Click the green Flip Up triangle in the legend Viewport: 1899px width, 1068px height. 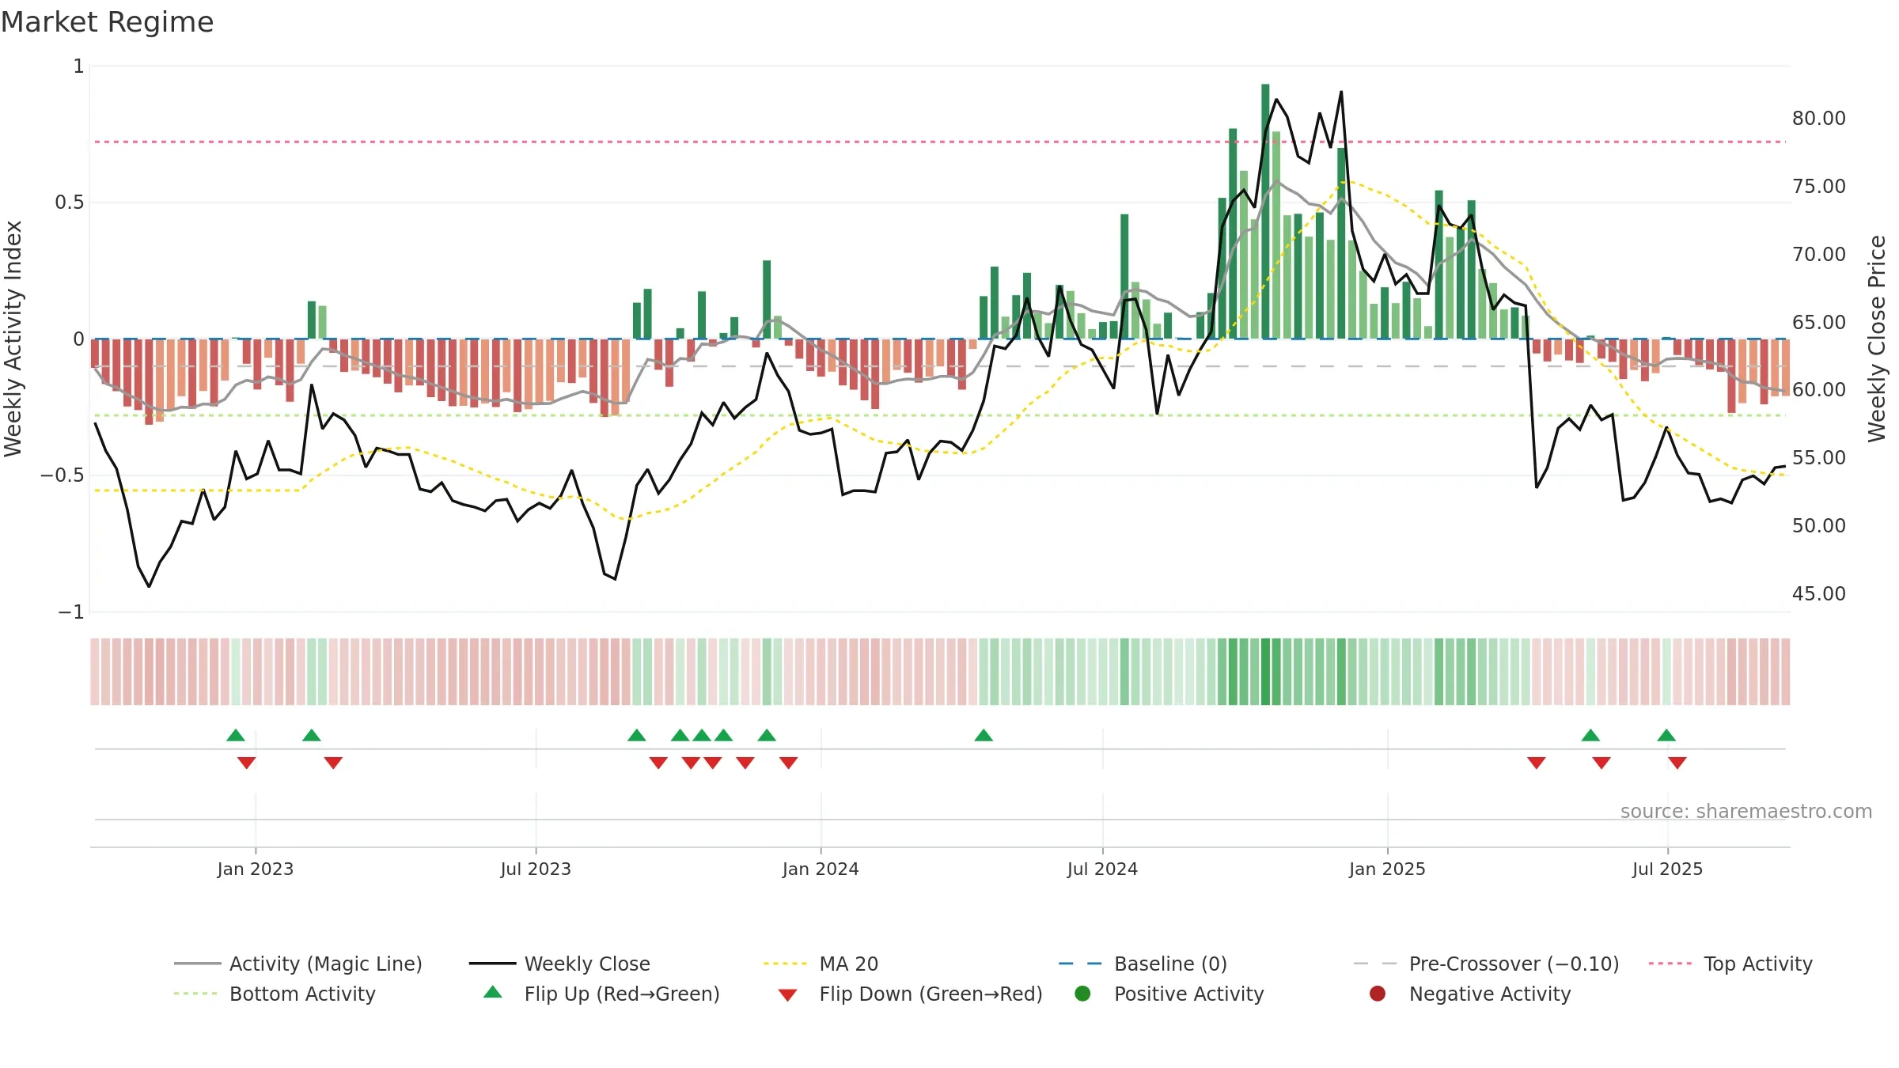coord(493,992)
